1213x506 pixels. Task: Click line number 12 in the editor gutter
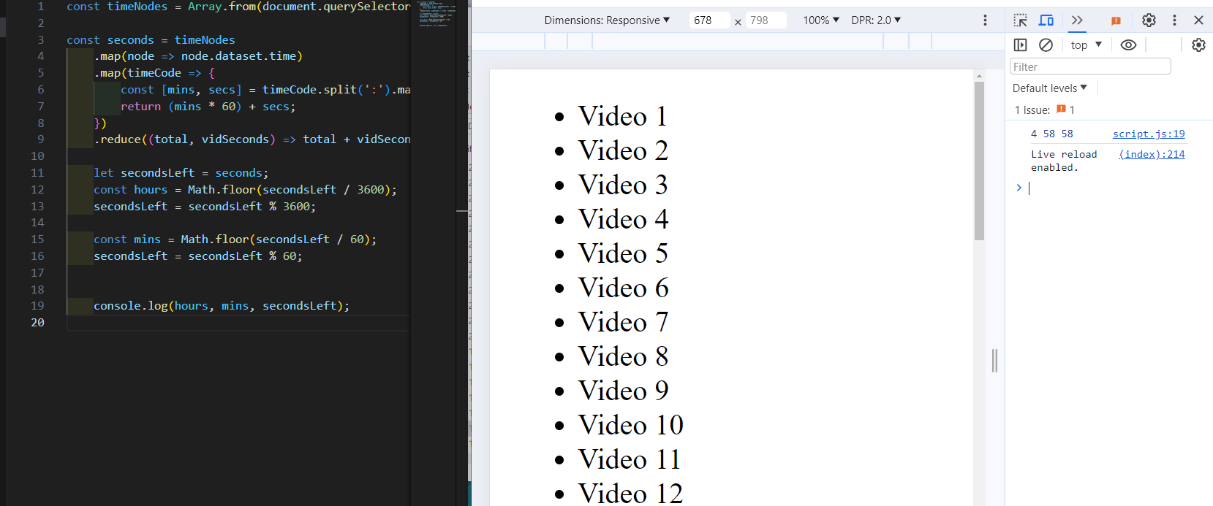tap(37, 190)
